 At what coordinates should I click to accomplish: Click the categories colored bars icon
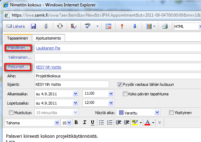click(x=149, y=26)
